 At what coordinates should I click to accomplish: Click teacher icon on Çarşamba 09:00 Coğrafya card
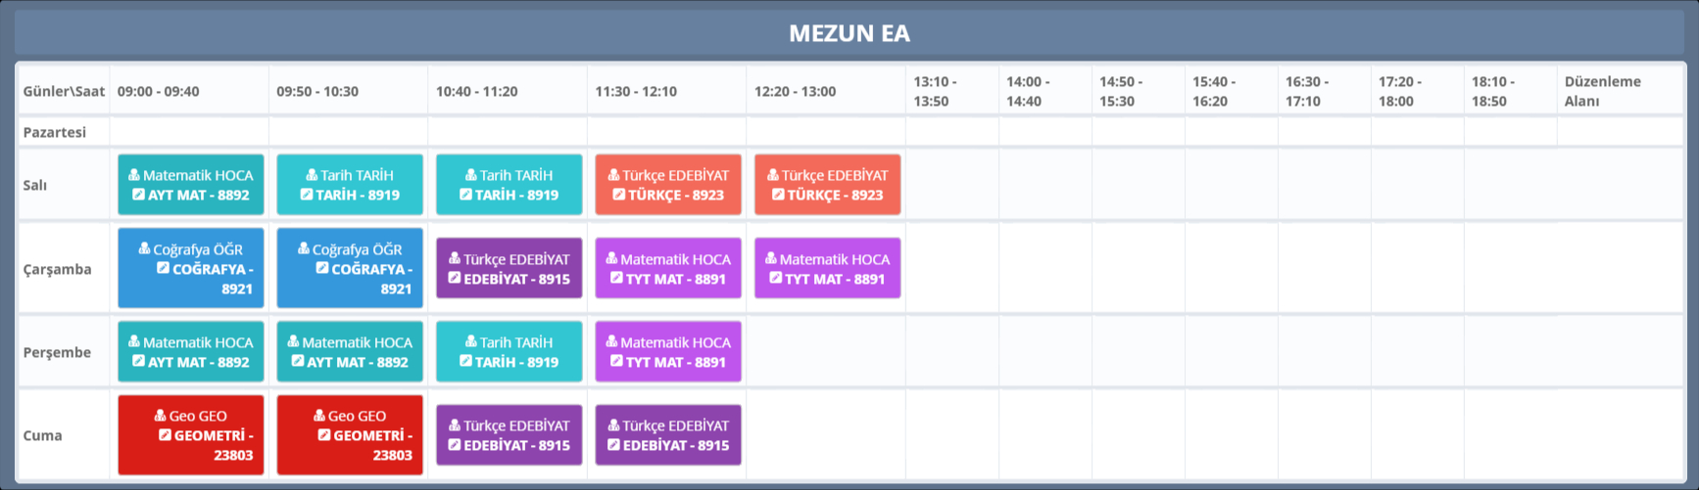pos(144,249)
